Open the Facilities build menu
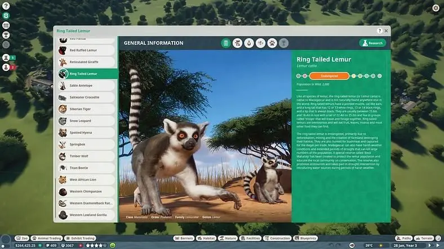444x249 pixels. click(x=250, y=238)
